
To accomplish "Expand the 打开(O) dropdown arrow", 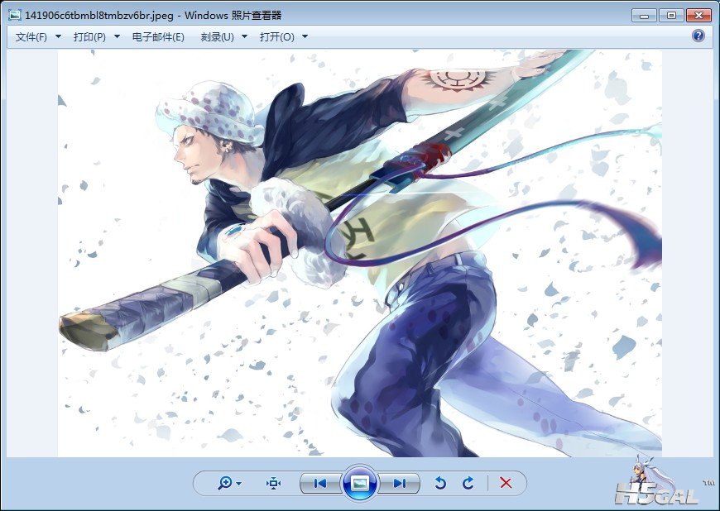I will pyautogui.click(x=305, y=36).
